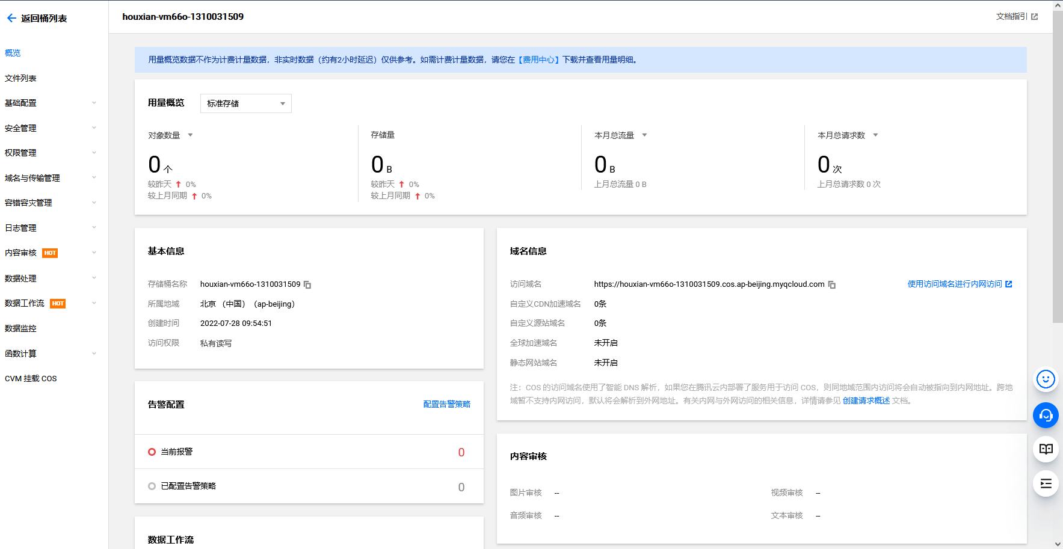
Task: Click the 全球加速域名 未开启 value
Action: coord(606,343)
